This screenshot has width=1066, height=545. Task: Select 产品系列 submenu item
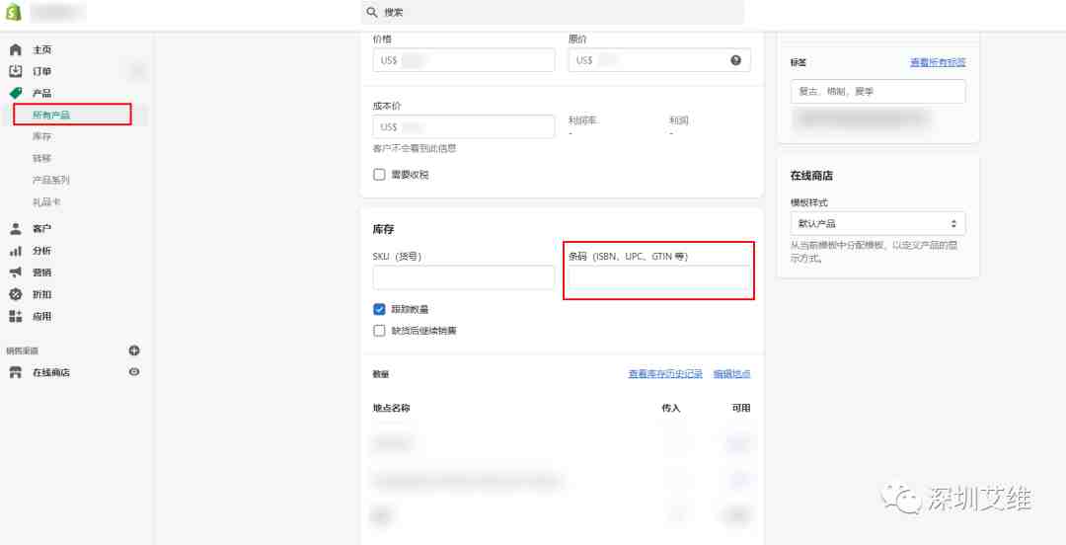click(51, 181)
